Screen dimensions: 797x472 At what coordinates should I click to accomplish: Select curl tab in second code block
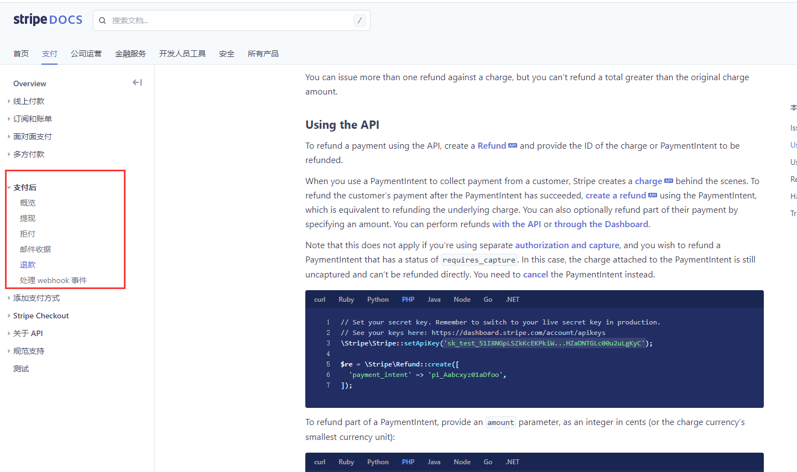tap(320, 462)
